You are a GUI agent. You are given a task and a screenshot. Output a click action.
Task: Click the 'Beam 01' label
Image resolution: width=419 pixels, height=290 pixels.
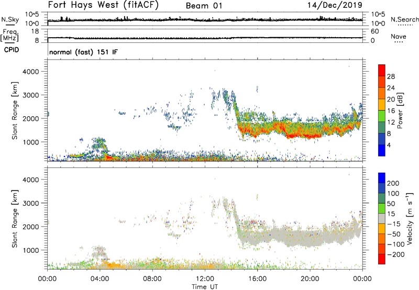[x=204, y=6]
